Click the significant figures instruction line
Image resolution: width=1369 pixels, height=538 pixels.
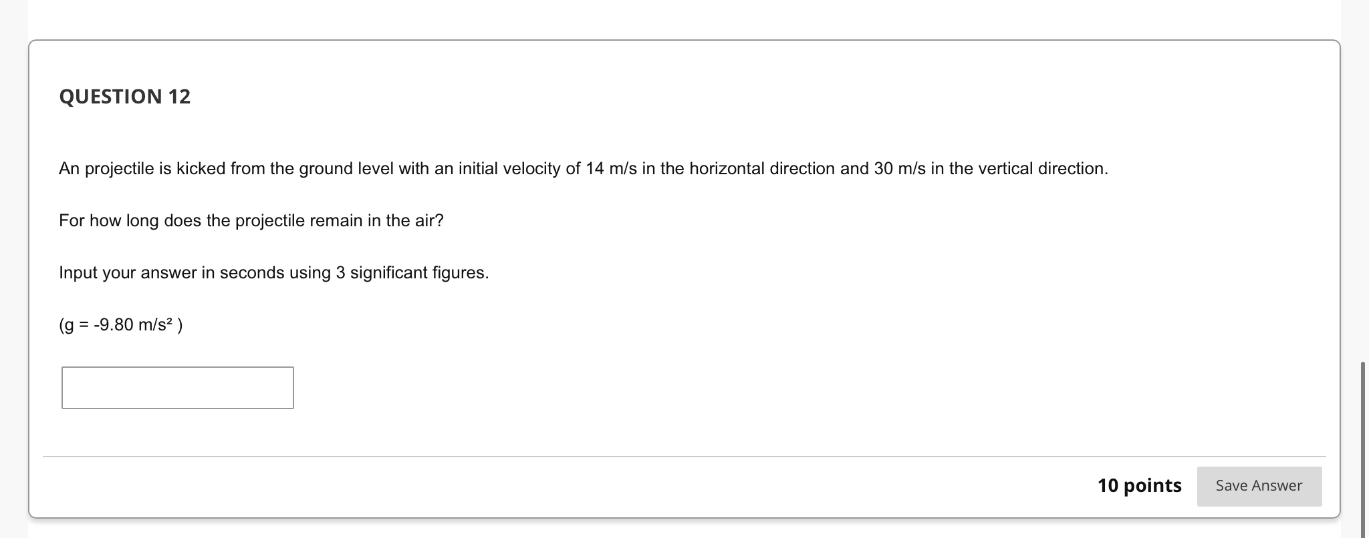274,272
